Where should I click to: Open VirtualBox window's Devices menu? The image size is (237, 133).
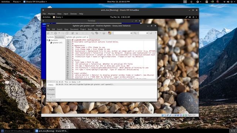click(73, 14)
